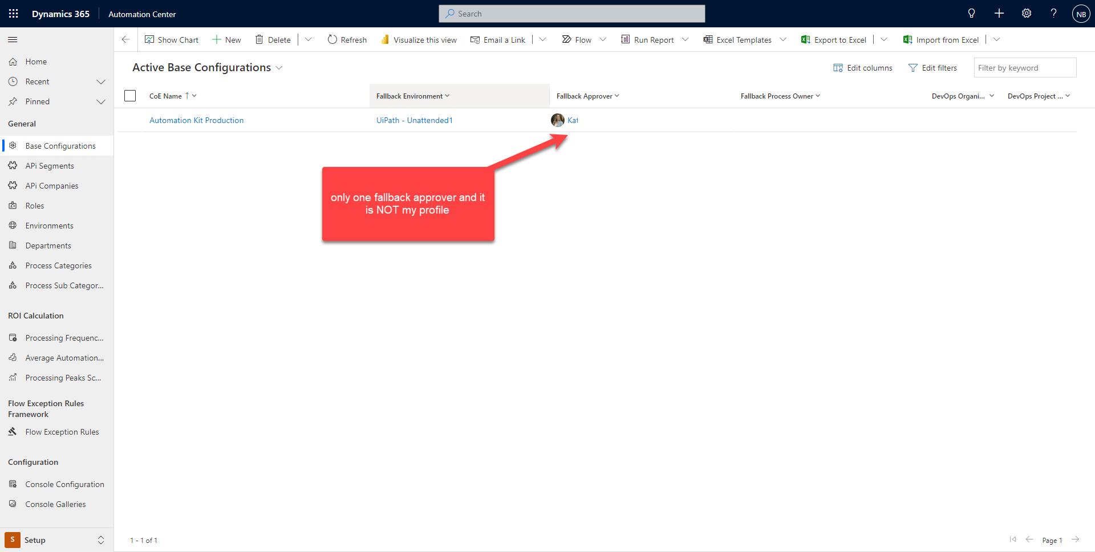Click the global Search input field
This screenshot has height=552, width=1095.
(x=572, y=13)
